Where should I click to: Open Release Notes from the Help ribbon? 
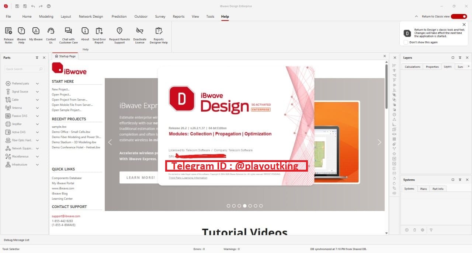(x=8, y=35)
